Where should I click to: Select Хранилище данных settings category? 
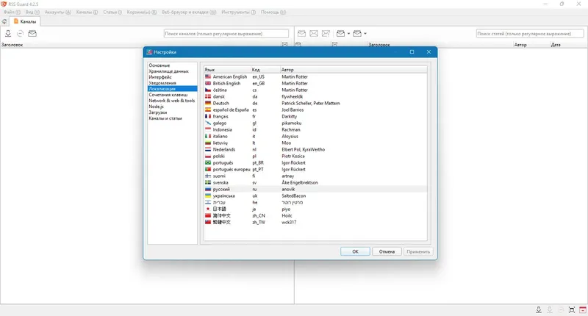coord(173,71)
